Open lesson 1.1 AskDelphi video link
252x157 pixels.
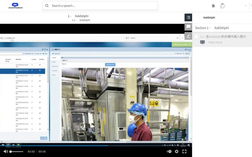(x=223, y=37)
